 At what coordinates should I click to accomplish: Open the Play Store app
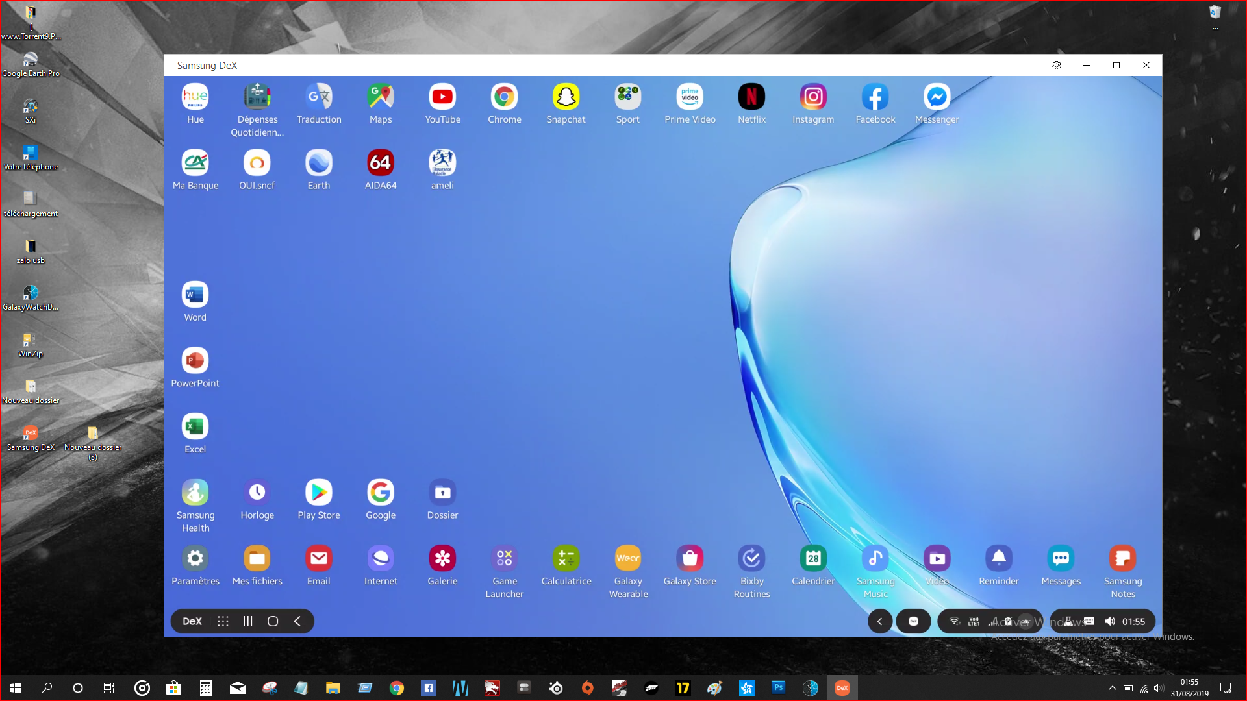point(318,493)
